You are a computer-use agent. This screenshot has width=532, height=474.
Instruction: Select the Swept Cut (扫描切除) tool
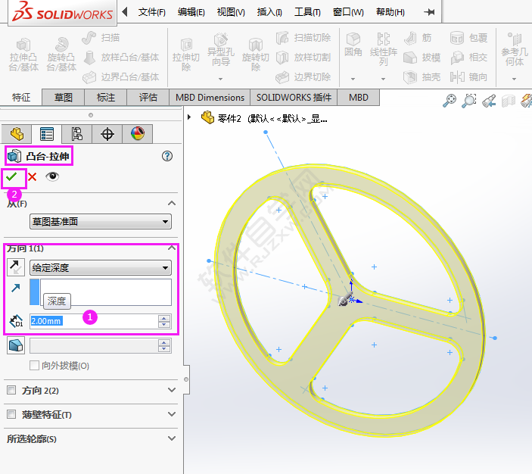303,38
